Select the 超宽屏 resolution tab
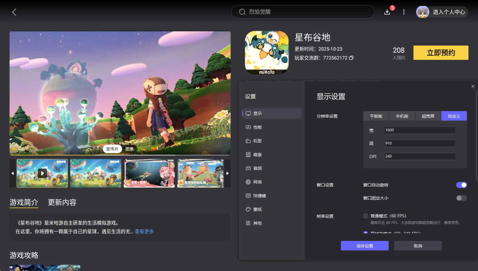 tap(428, 116)
